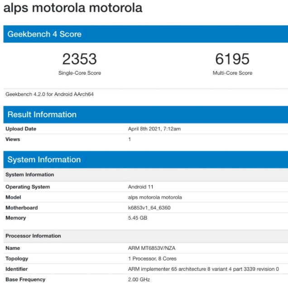Click the multi-core score value 6195
This screenshot has width=288, height=284.
pyautogui.click(x=232, y=59)
